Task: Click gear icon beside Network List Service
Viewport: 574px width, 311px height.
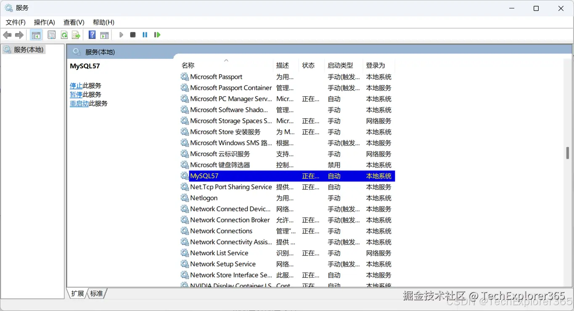Action: tap(185, 253)
